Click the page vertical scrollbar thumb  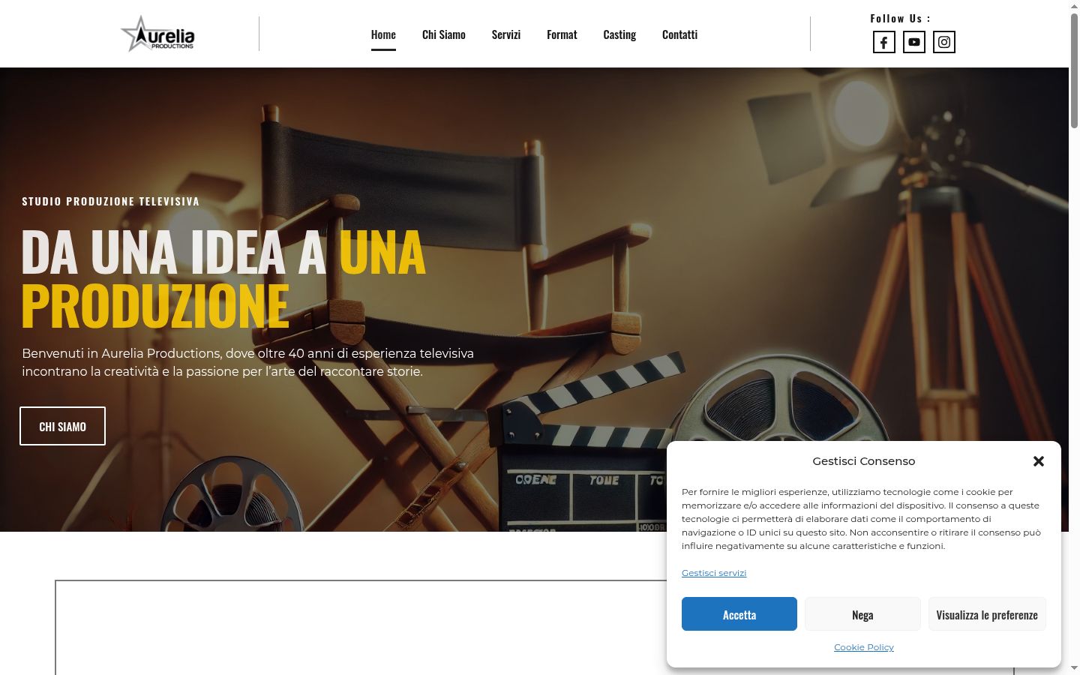point(1074,70)
